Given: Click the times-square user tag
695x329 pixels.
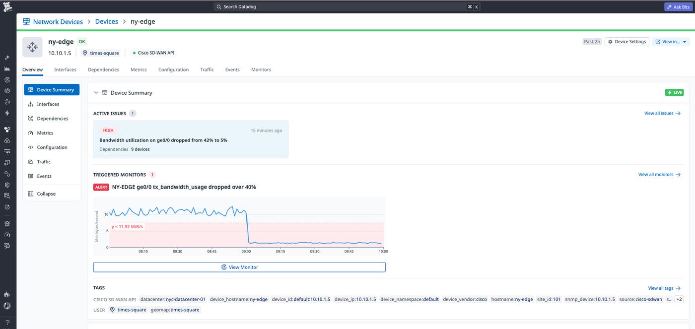Looking at the screenshot, I should (128, 310).
